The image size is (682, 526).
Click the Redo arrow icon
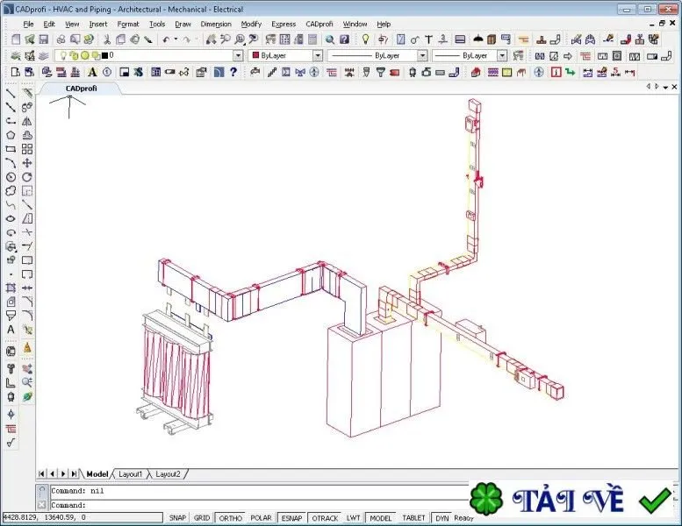tap(187, 39)
